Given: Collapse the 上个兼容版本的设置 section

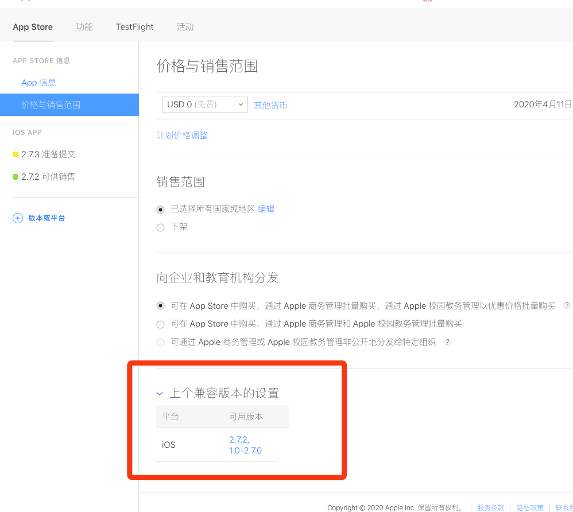Looking at the screenshot, I should pyautogui.click(x=160, y=394).
